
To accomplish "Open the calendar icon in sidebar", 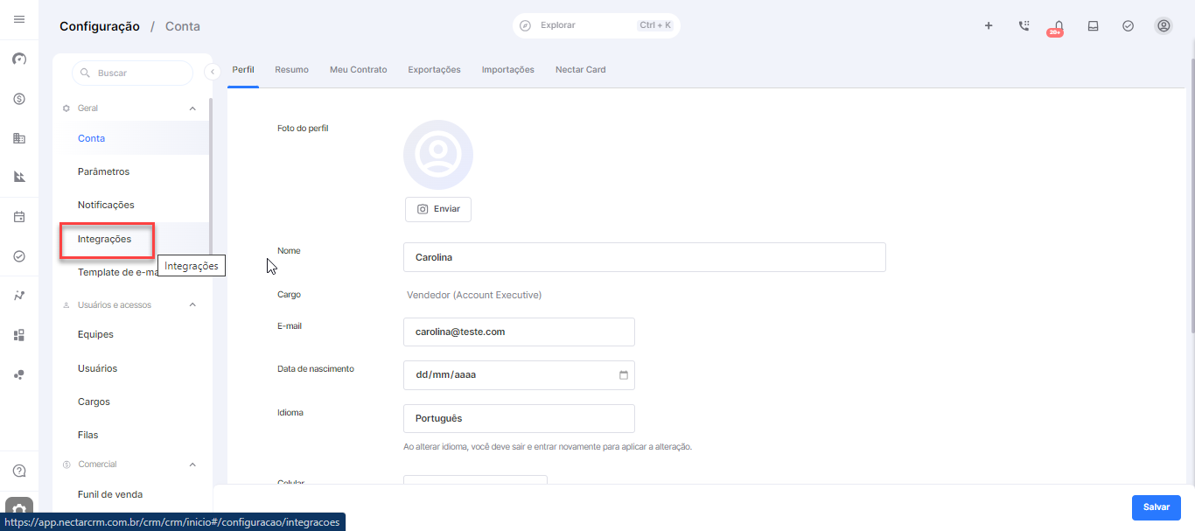I will click(19, 217).
